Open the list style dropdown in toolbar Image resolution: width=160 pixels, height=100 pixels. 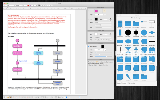coord(51,5)
